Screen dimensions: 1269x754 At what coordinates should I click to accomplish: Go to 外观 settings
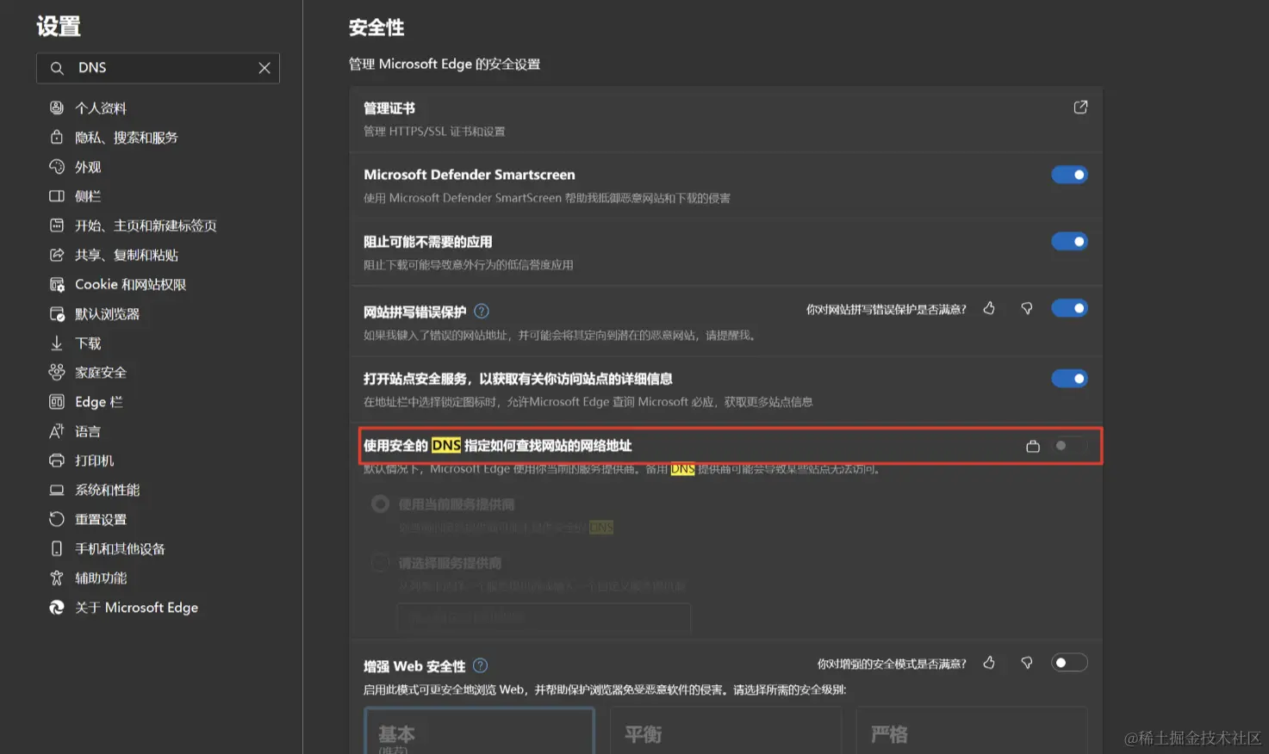[88, 166]
